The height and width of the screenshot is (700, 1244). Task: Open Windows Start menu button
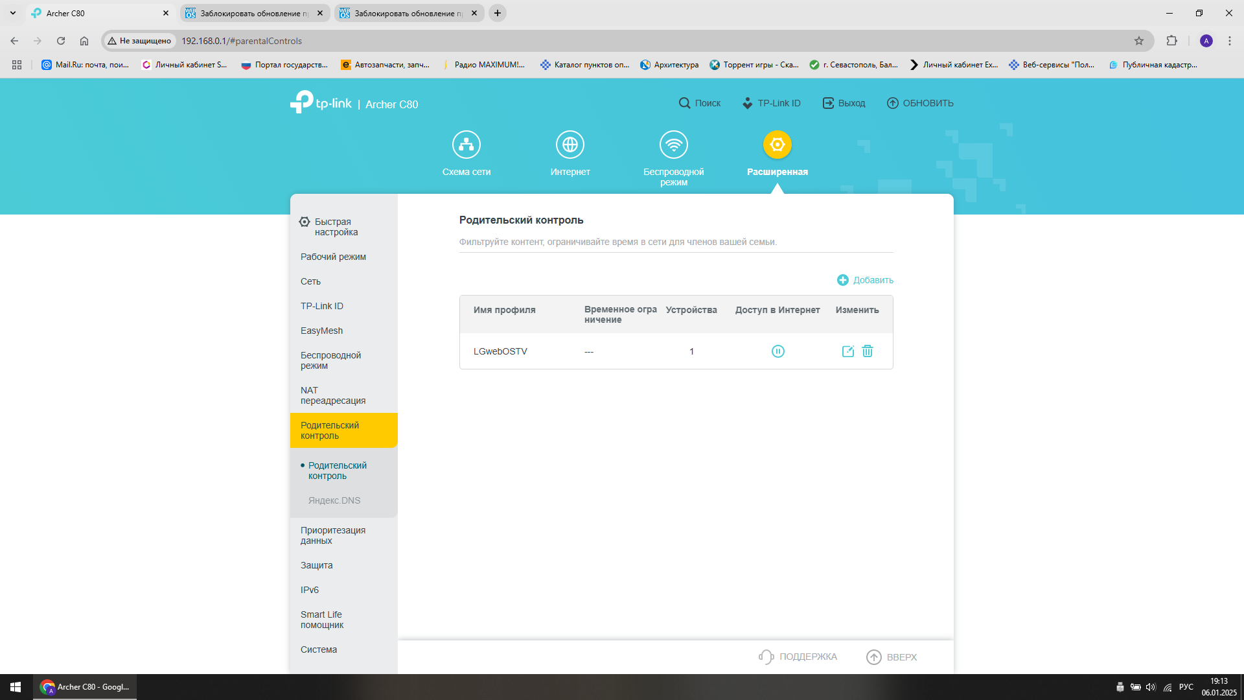16,687
